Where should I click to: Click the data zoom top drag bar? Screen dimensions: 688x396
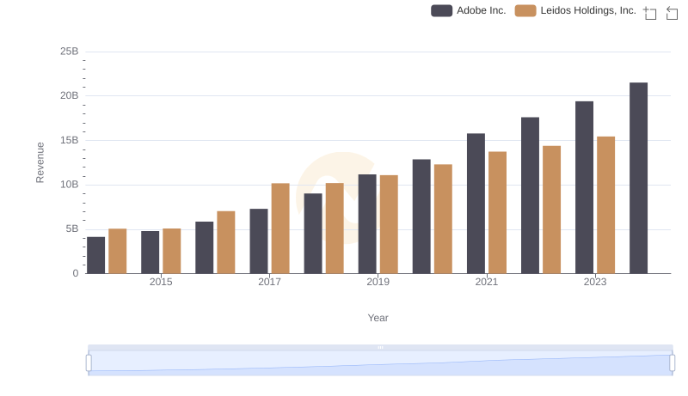click(380, 347)
